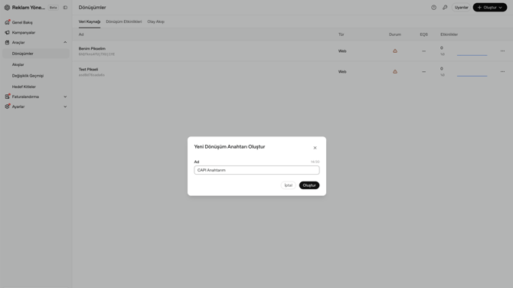Switch to the Olay Akışı tab

155,21
